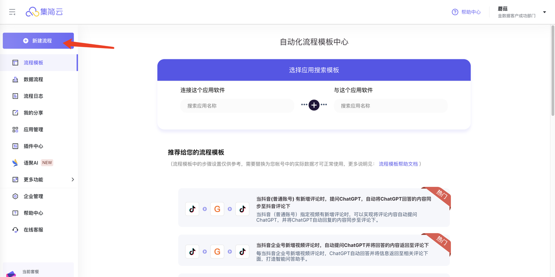
Task: Open 企业管理 in the sidebar
Action: 39,196
